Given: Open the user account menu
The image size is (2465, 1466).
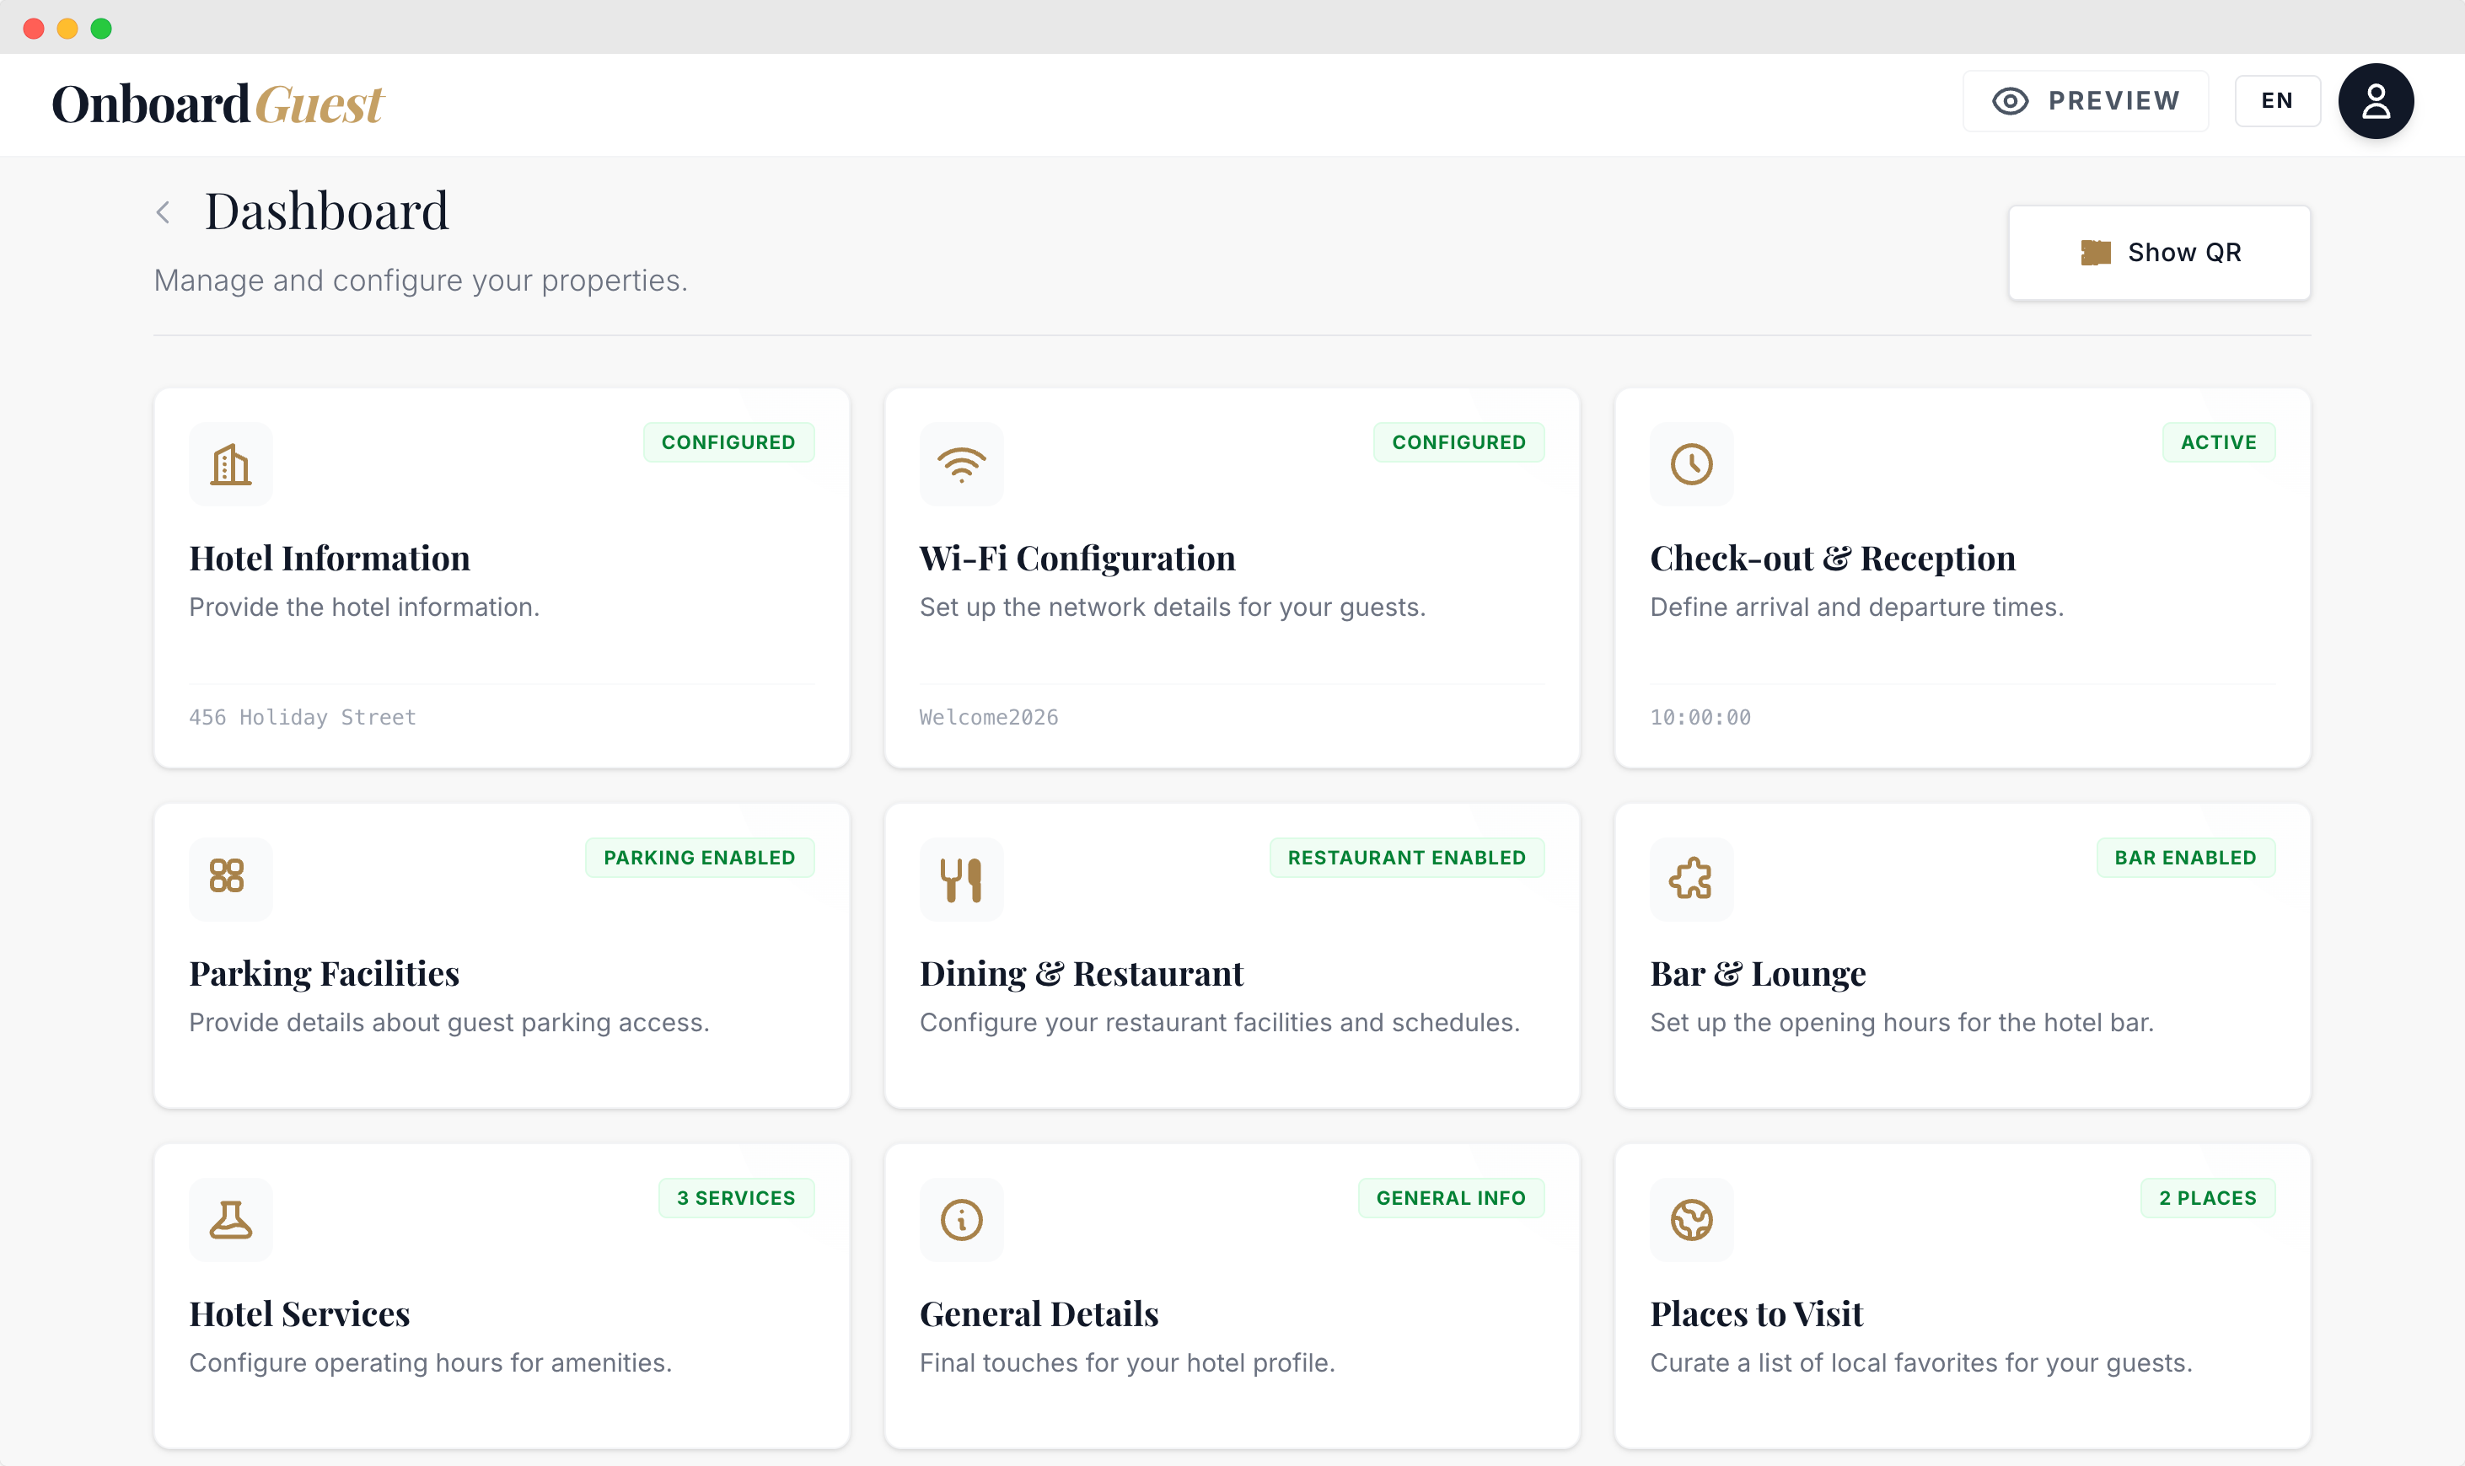Looking at the screenshot, I should click(x=2374, y=99).
